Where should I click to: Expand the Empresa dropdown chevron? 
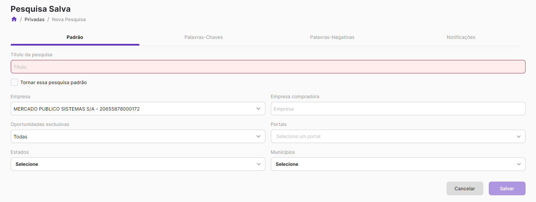click(258, 109)
